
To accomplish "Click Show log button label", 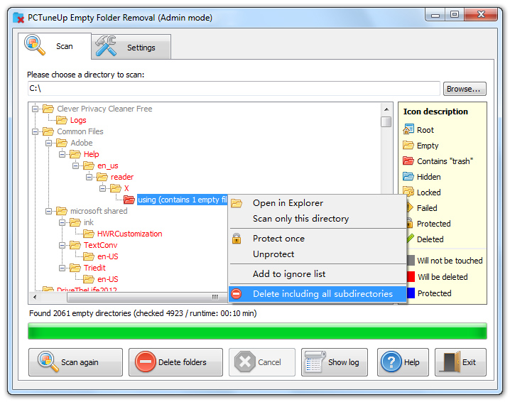I will click(x=344, y=362).
